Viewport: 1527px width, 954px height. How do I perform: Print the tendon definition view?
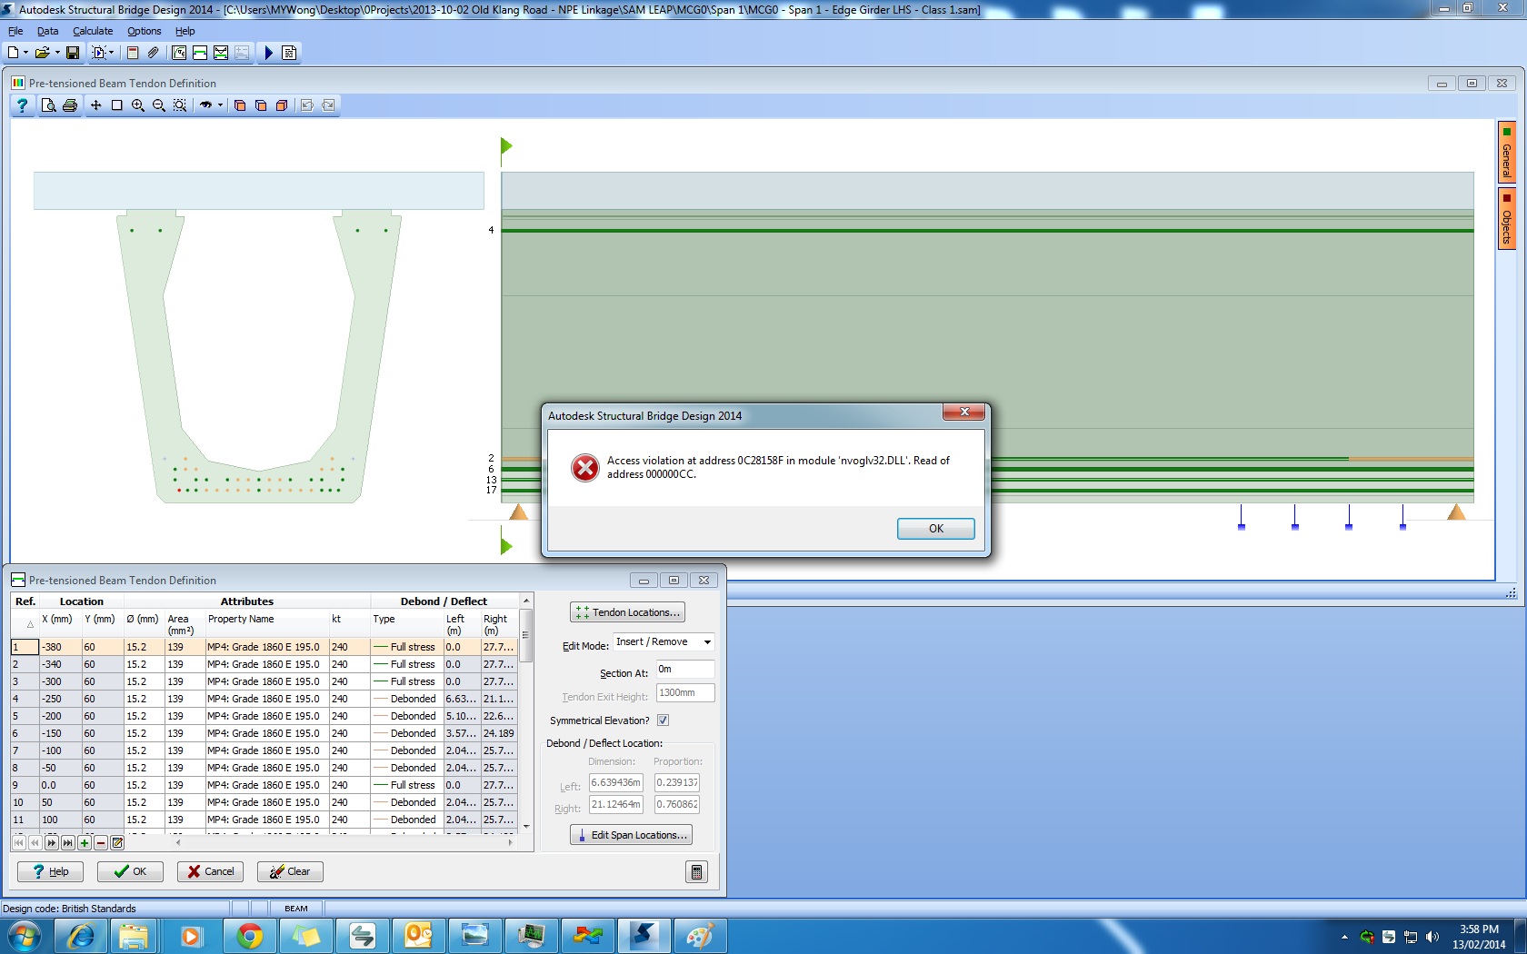tap(69, 105)
